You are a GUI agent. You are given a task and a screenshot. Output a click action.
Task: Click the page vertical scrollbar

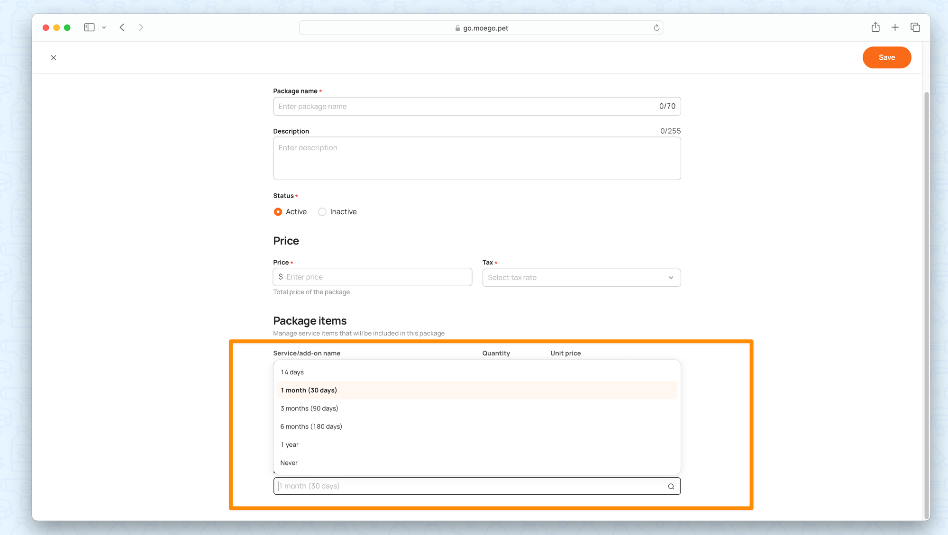coord(926,303)
